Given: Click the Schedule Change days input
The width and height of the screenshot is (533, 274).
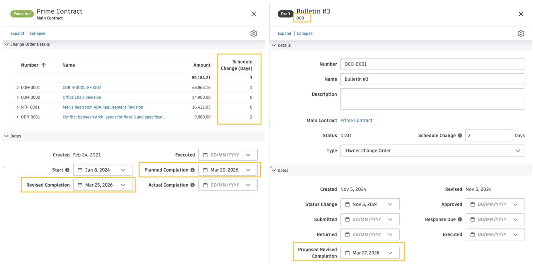Looking at the screenshot, I should coord(489,135).
